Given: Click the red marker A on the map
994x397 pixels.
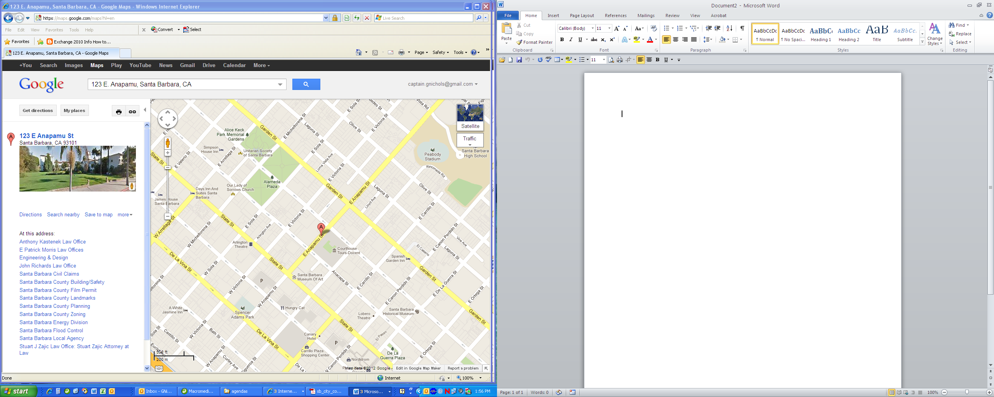Looking at the screenshot, I should tap(321, 228).
